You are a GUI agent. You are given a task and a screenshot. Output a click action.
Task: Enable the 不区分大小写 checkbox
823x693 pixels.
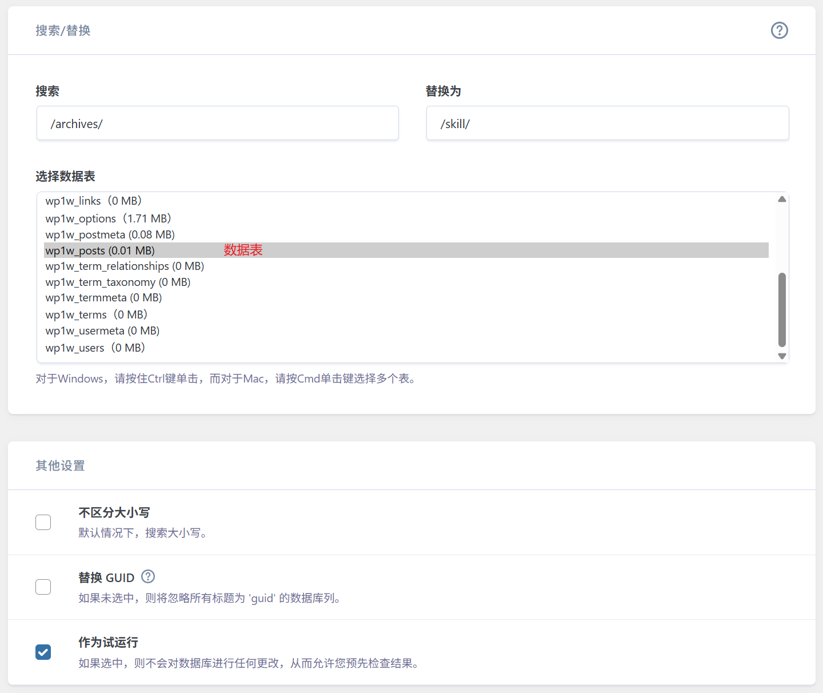point(43,522)
